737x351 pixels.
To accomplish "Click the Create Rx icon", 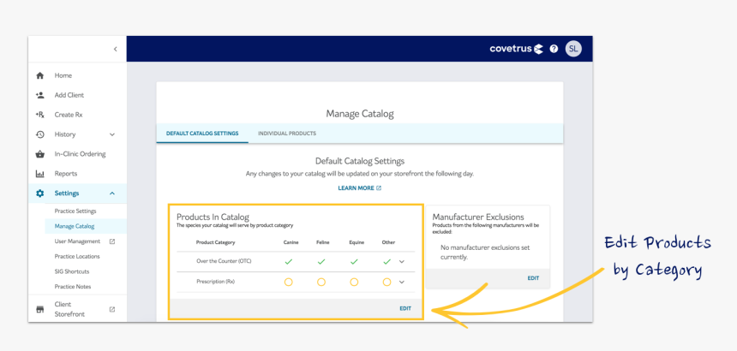I will click(x=39, y=115).
